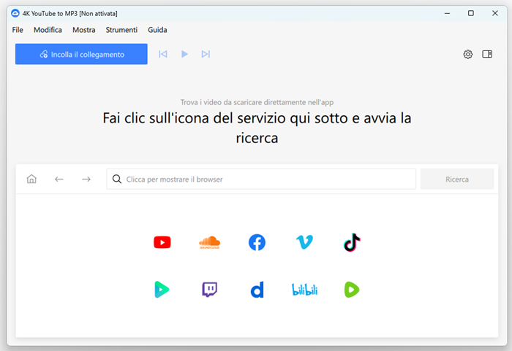
Task: Click the browser forward arrow
Action: pyautogui.click(x=86, y=179)
